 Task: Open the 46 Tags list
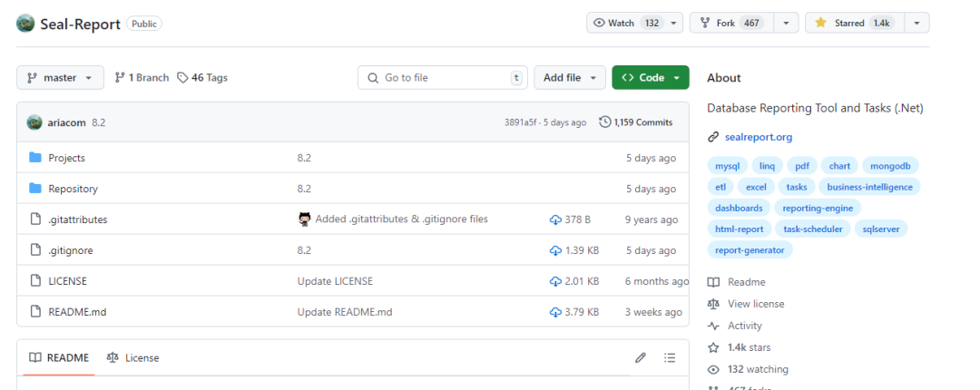pos(202,78)
